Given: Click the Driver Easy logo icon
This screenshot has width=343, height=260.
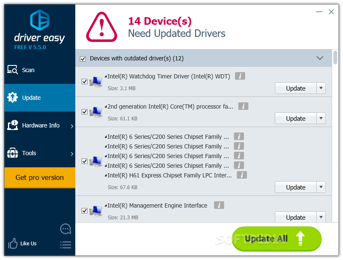Looking at the screenshot, I should tap(40, 20).
